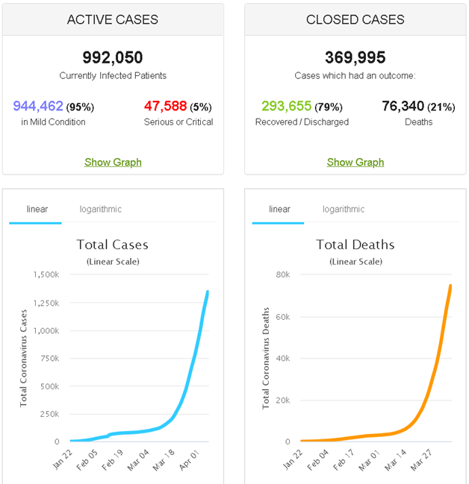The image size is (469, 484).
Task: Click the 'Total Coronavirus Cases' axis title
Action: 23,358
